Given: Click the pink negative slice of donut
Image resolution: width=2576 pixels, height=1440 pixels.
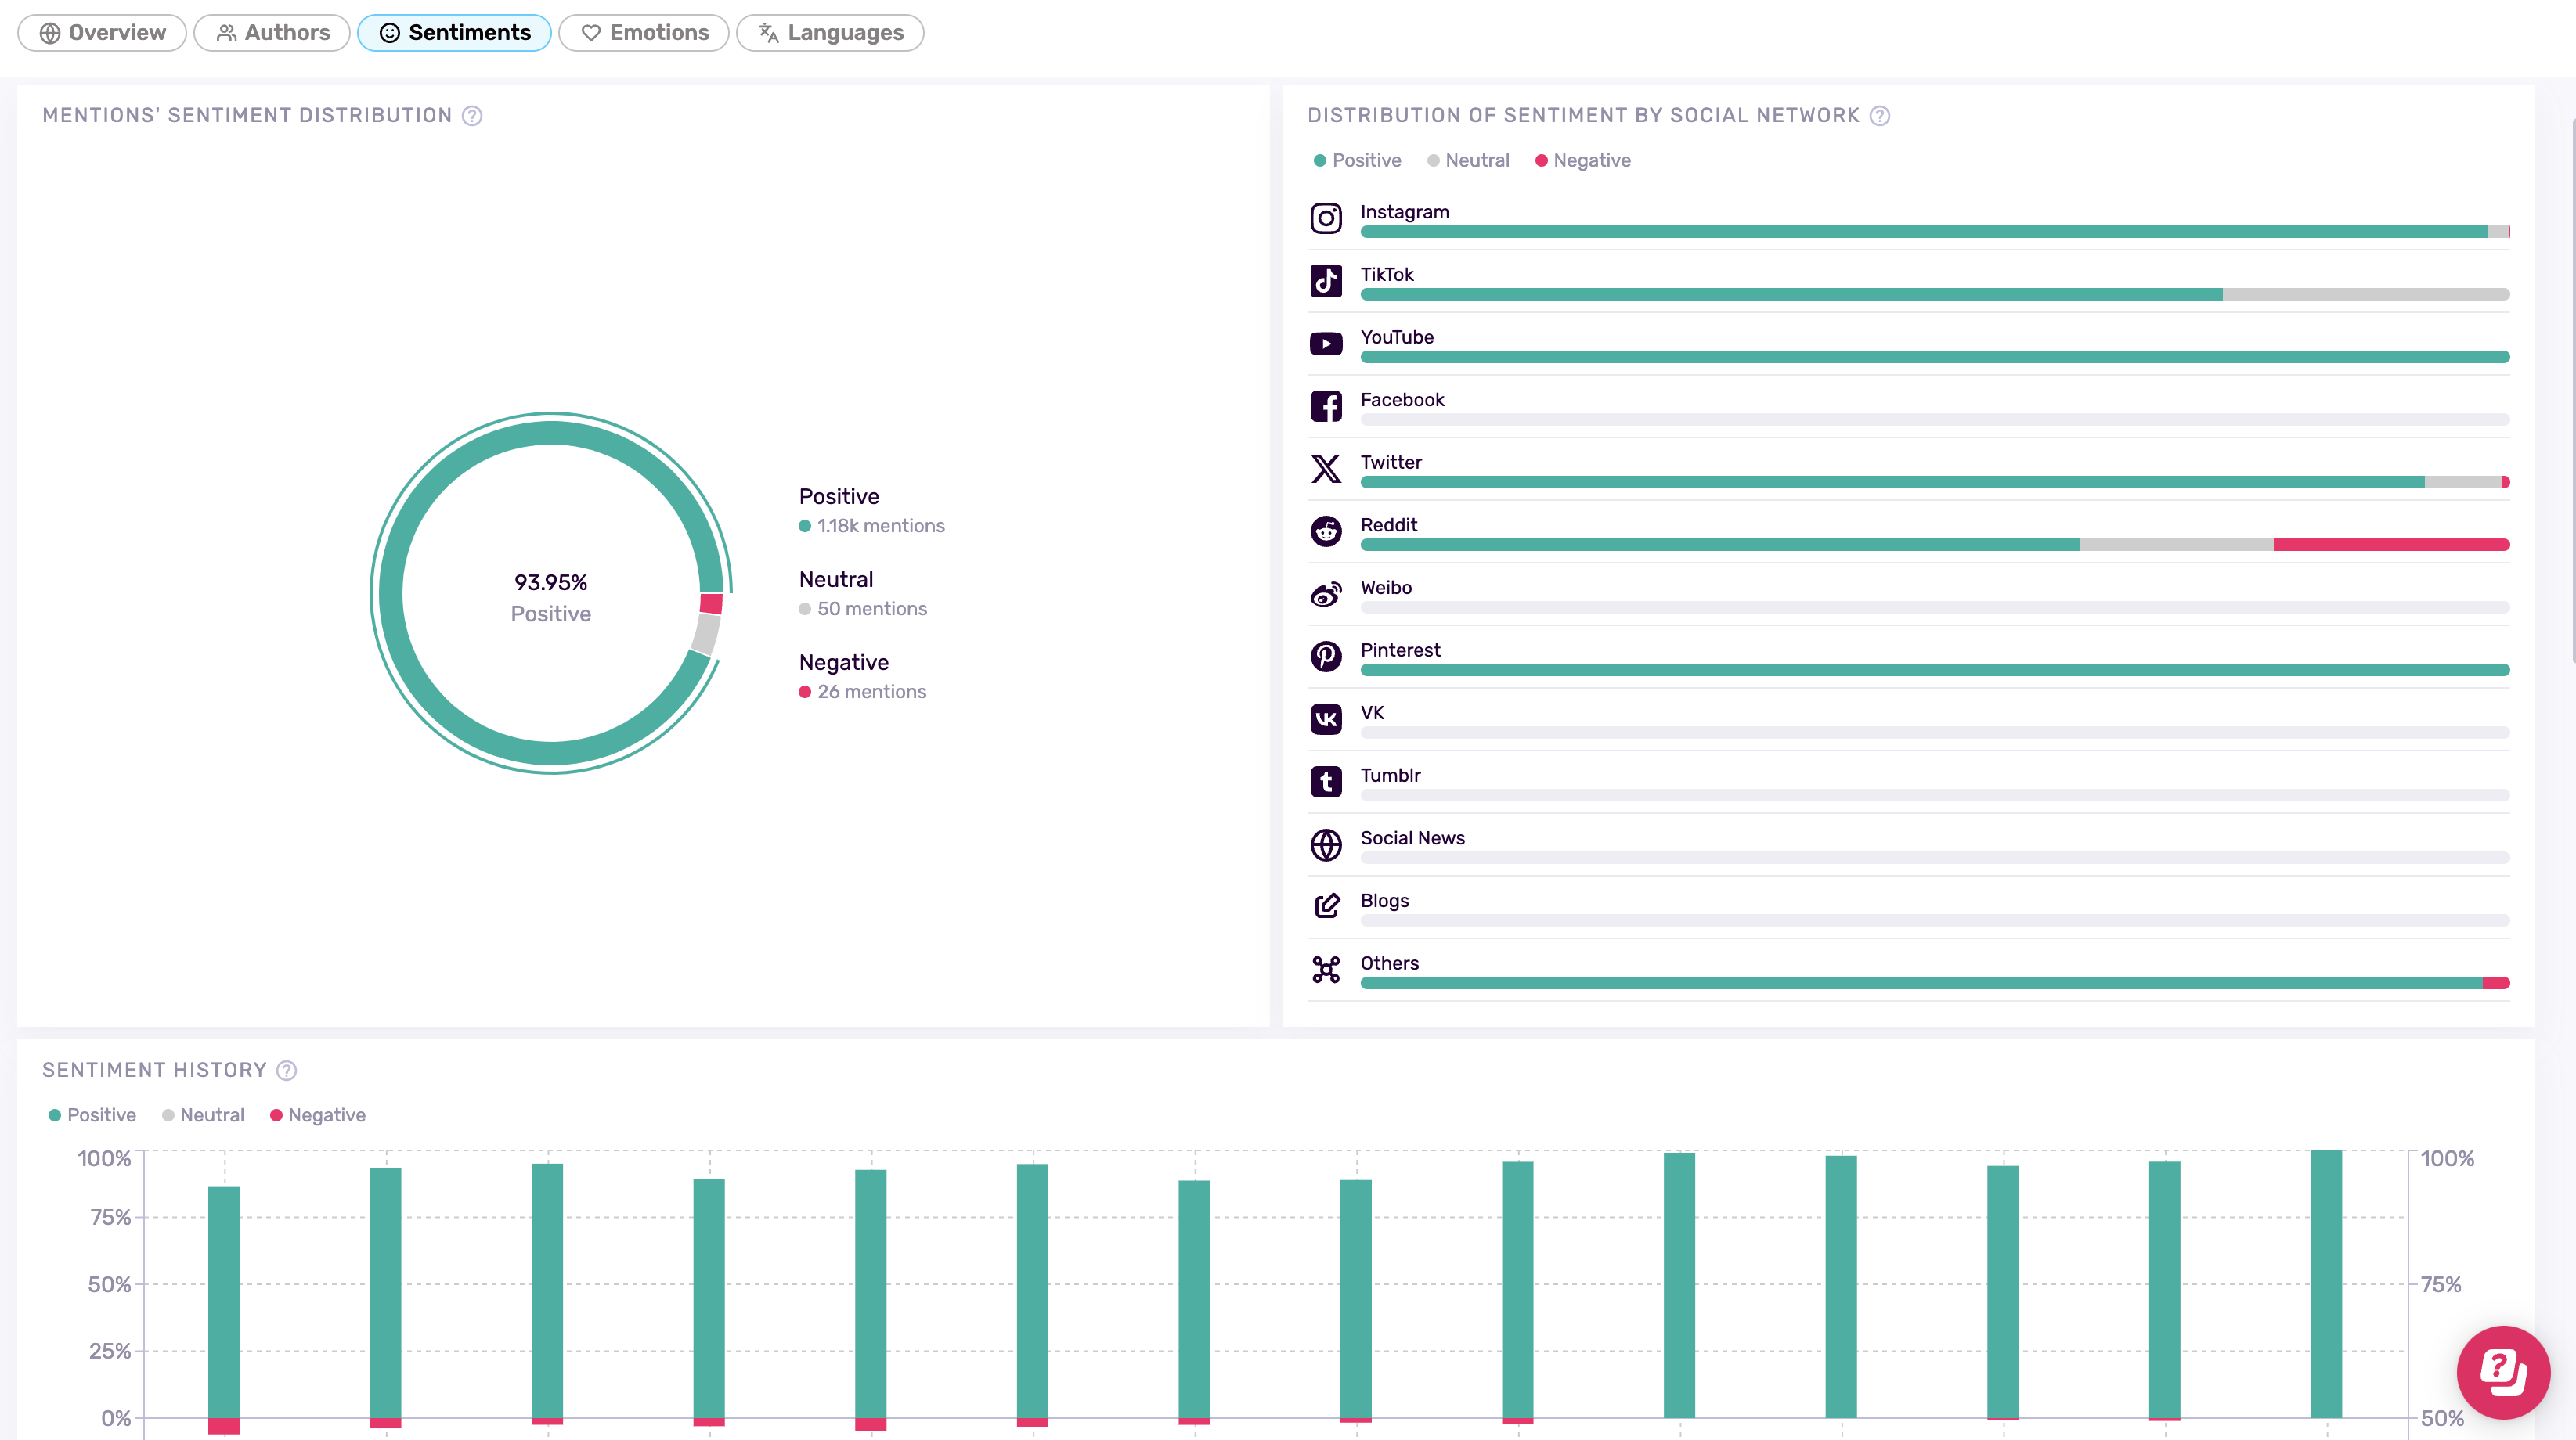Looking at the screenshot, I should pyautogui.click(x=711, y=603).
